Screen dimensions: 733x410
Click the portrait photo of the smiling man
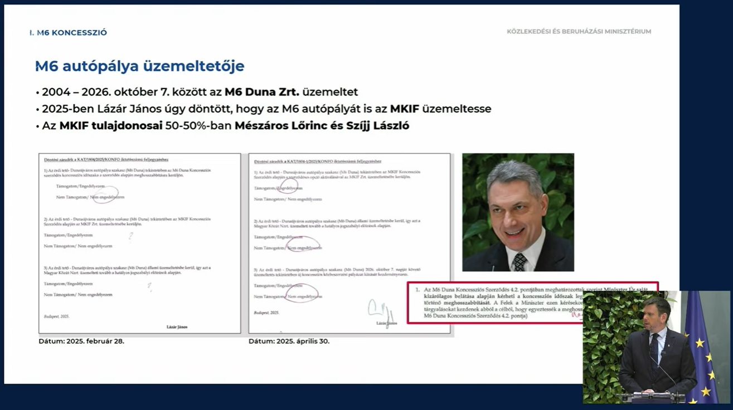click(x=518, y=213)
